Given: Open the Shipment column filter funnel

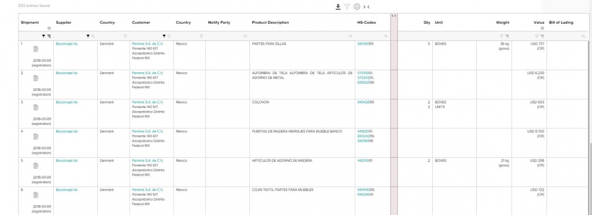Looking at the screenshot, I should 43,36.
